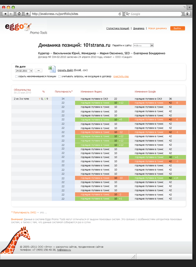Click the orange Выйти logout button
Viewport: 196px width, 267px height.
(178, 28)
